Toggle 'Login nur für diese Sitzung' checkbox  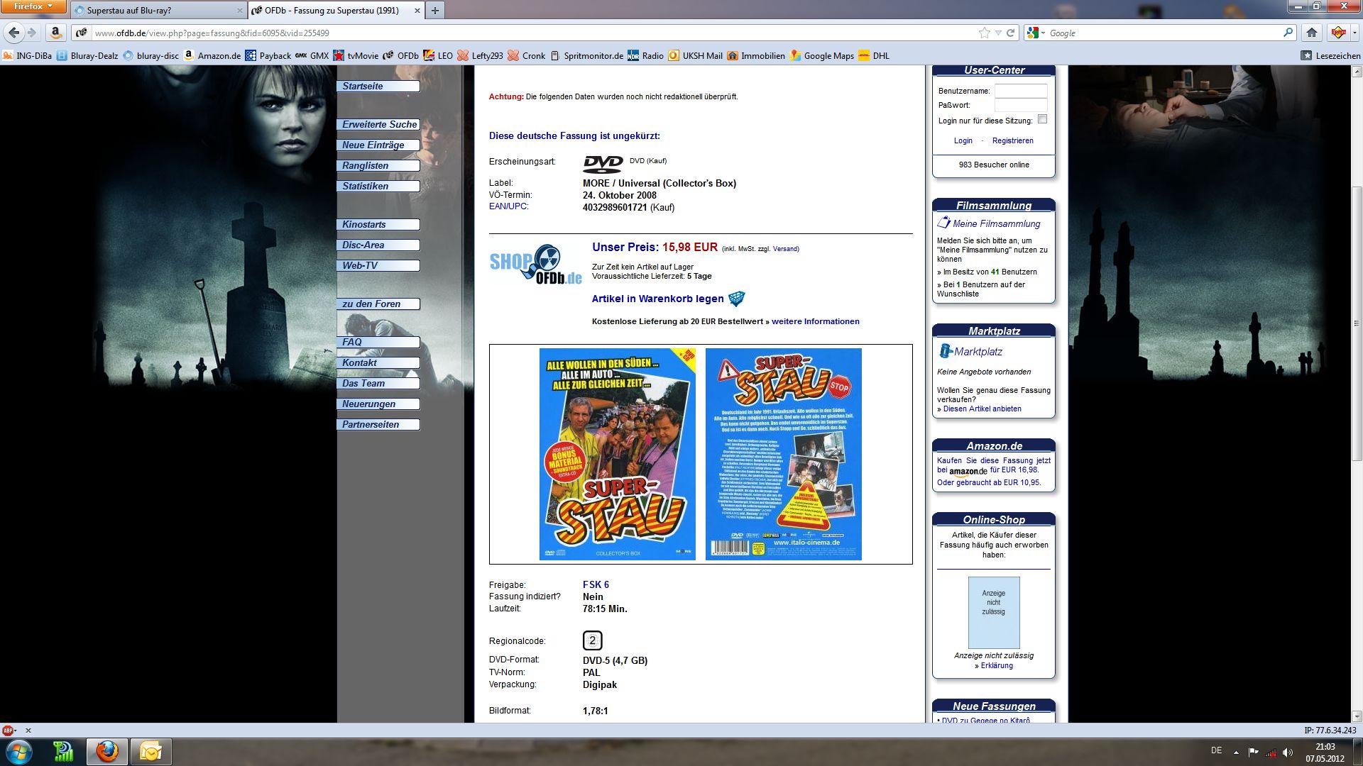(1042, 119)
